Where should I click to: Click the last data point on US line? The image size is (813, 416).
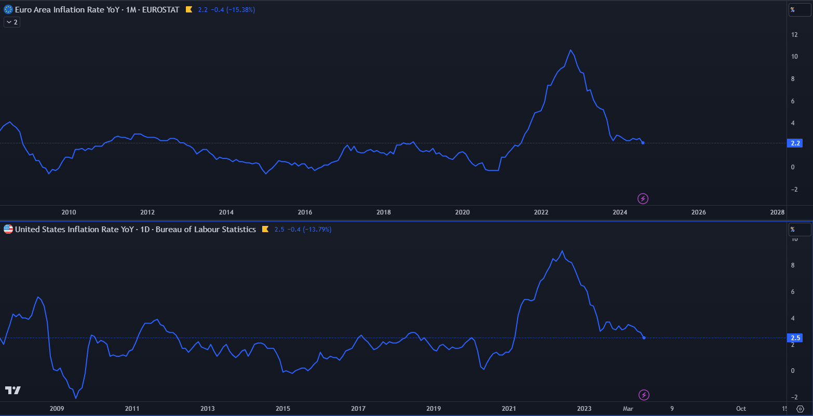644,338
